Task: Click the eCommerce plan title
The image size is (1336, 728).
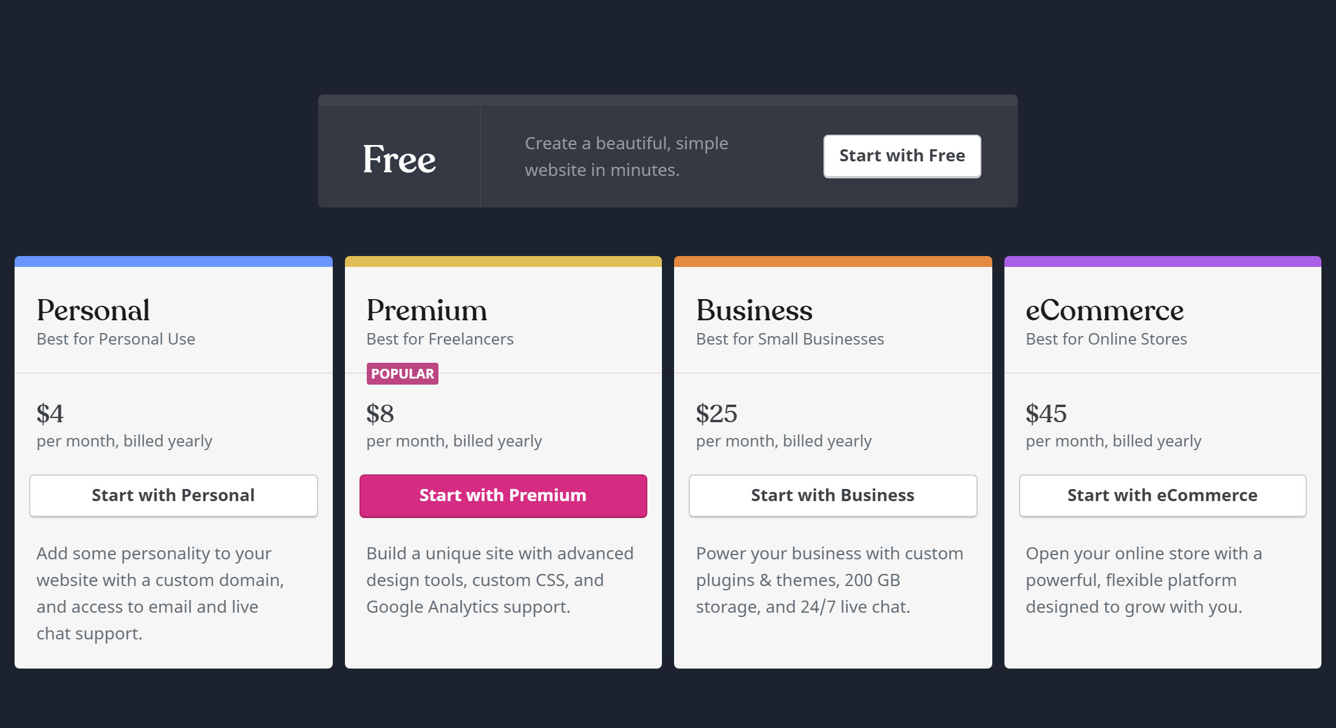Action: coord(1104,311)
